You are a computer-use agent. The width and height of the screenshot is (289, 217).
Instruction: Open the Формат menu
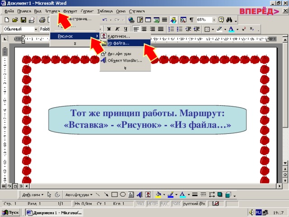point(70,11)
